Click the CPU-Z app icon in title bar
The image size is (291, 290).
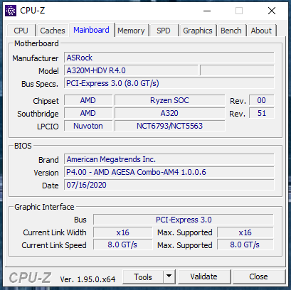11,11
